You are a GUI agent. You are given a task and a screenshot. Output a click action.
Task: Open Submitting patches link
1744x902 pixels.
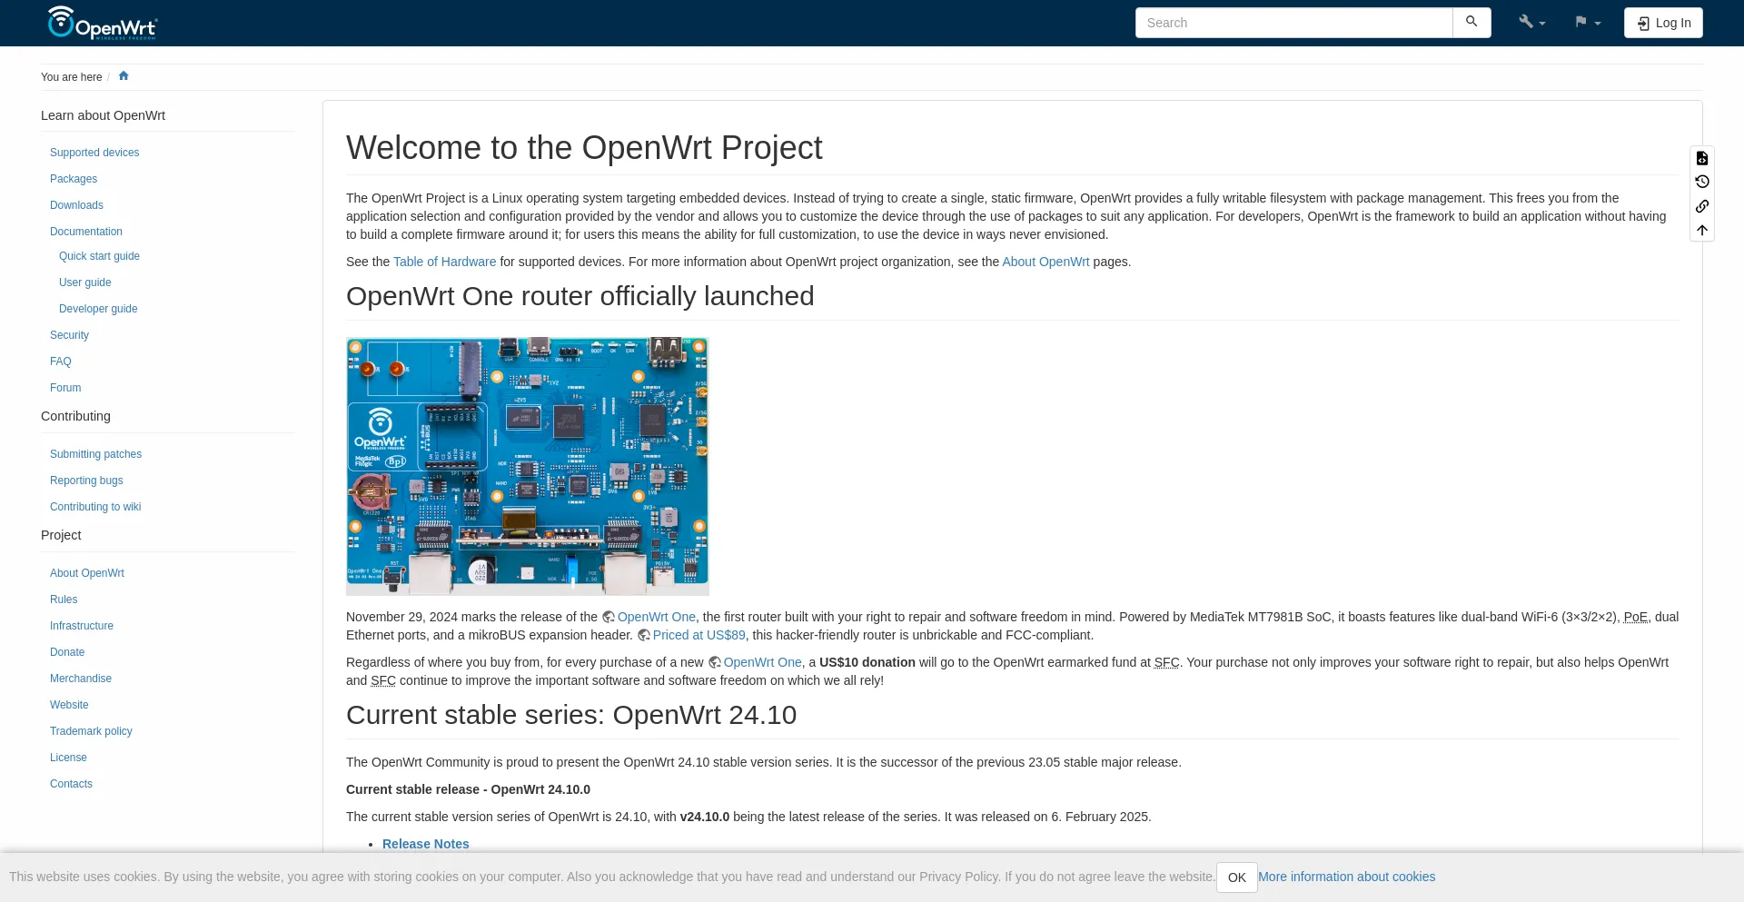pos(95,454)
